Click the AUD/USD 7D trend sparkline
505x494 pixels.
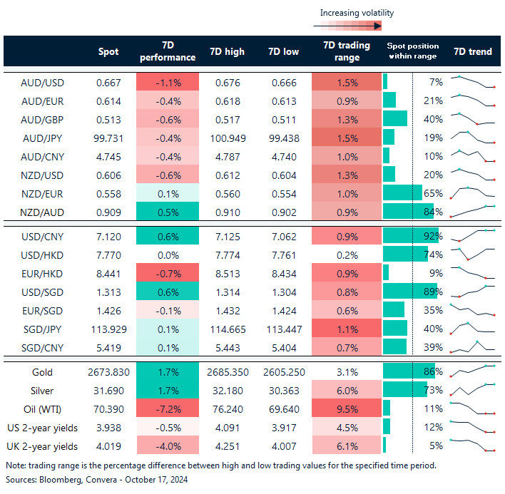473,82
